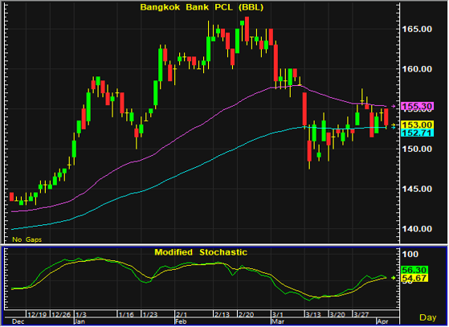Click the Bangkok Bank PCL (BBL) chart title
The image size is (449, 327).
point(202,7)
